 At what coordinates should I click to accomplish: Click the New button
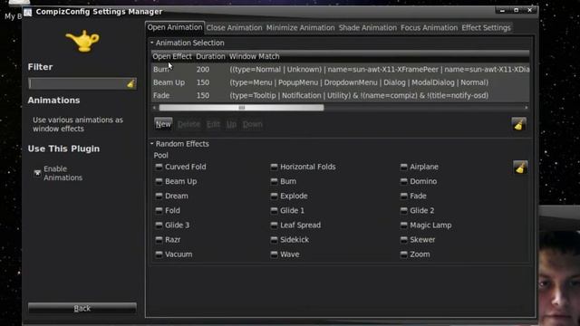[x=163, y=124]
